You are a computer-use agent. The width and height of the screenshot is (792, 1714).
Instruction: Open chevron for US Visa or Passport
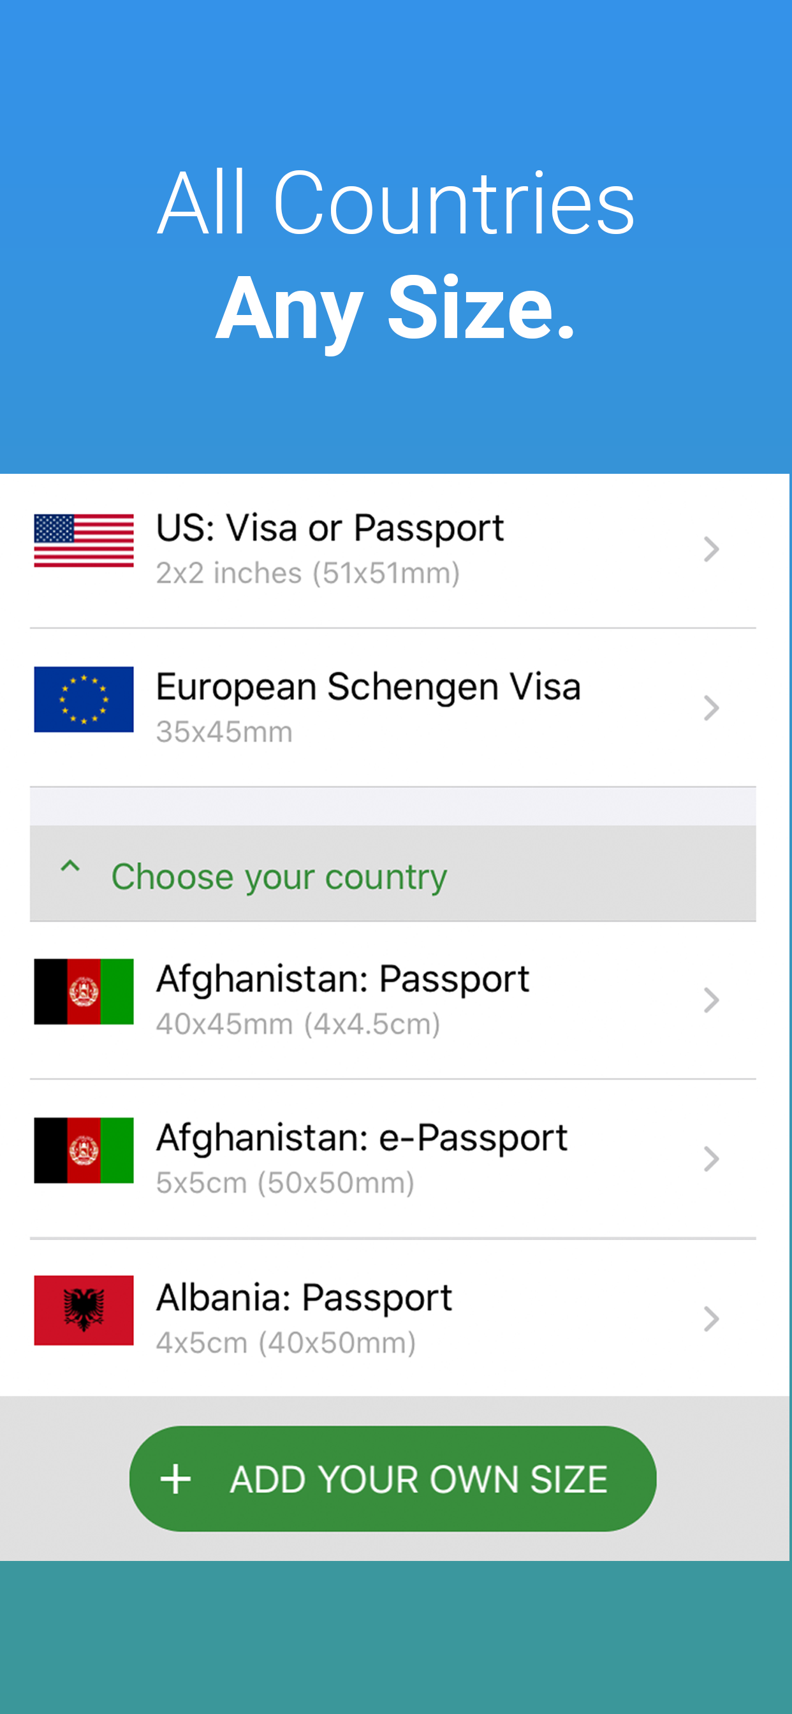point(711,549)
